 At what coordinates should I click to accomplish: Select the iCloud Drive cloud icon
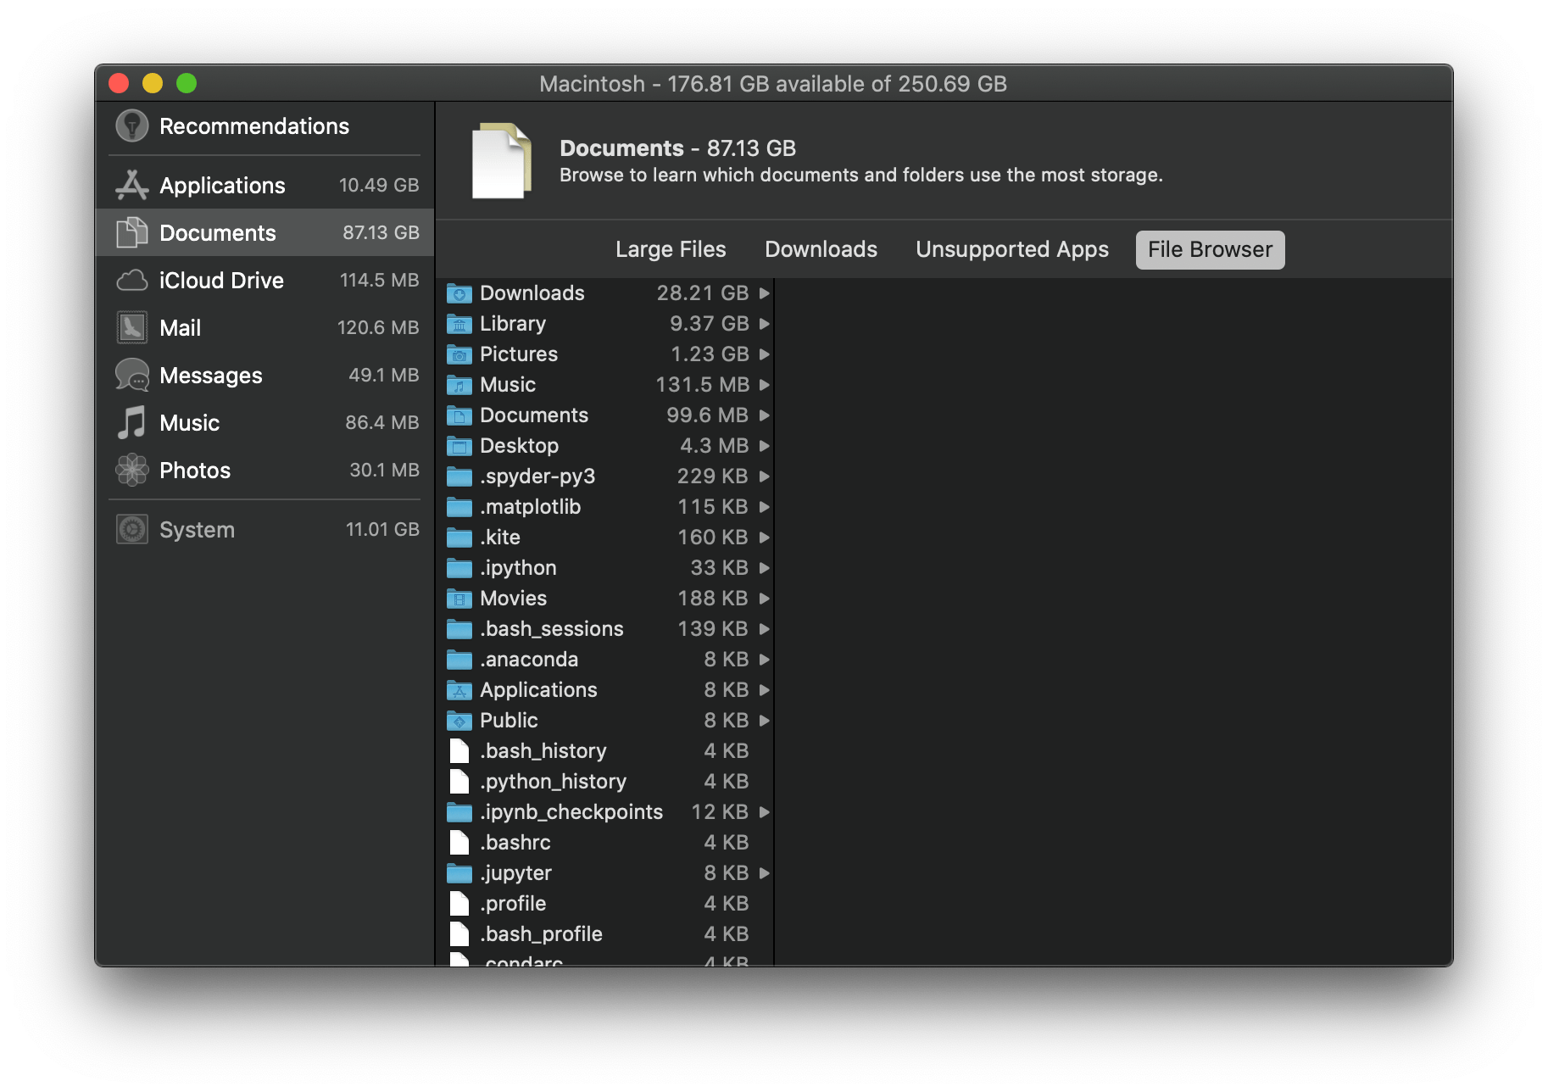coord(131,280)
